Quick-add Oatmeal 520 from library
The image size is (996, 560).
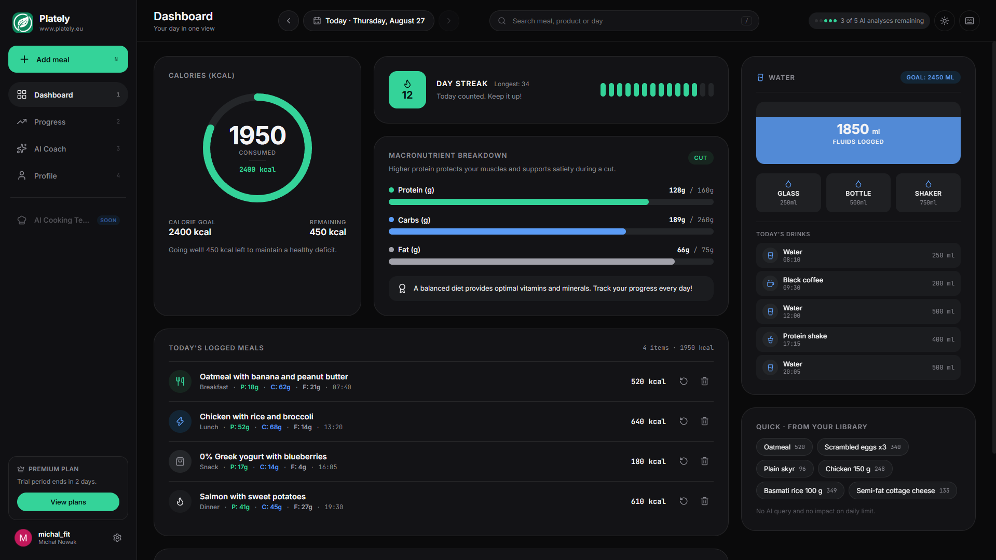(x=784, y=447)
